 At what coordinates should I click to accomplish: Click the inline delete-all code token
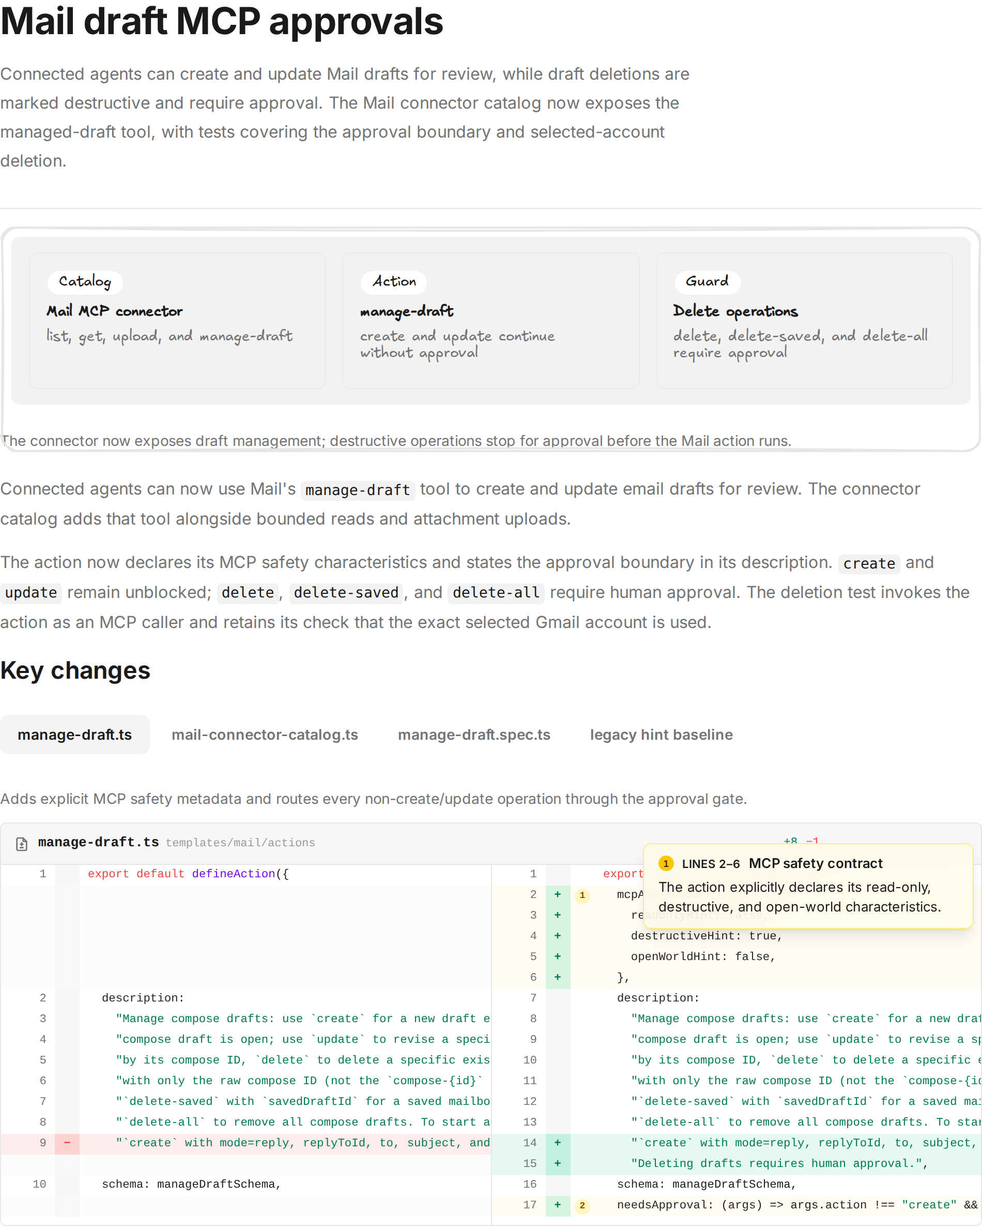(x=496, y=593)
